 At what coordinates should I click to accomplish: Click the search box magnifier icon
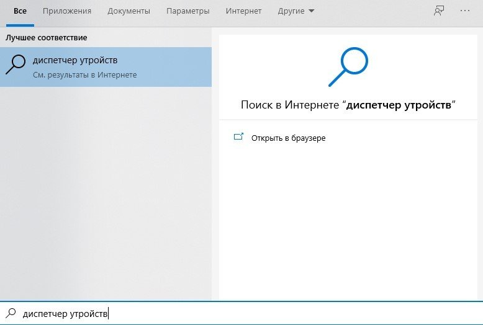point(11,313)
